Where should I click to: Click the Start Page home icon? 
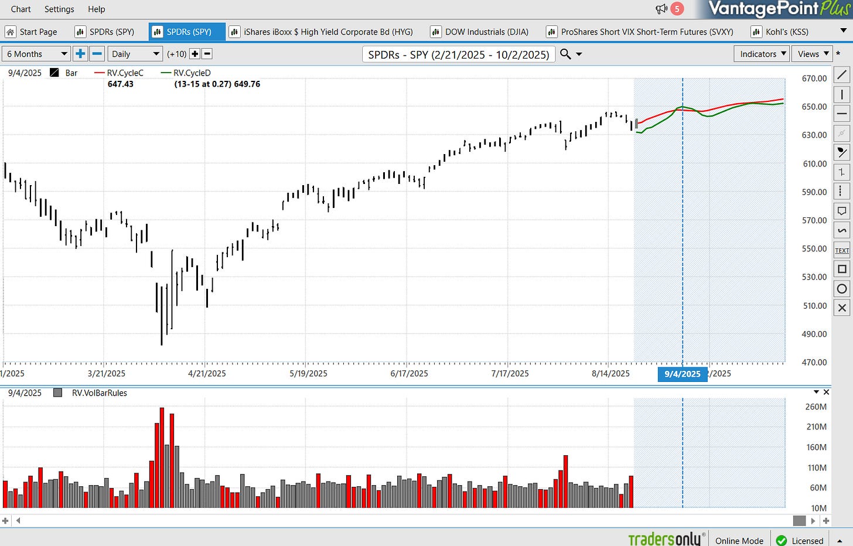[x=11, y=32]
